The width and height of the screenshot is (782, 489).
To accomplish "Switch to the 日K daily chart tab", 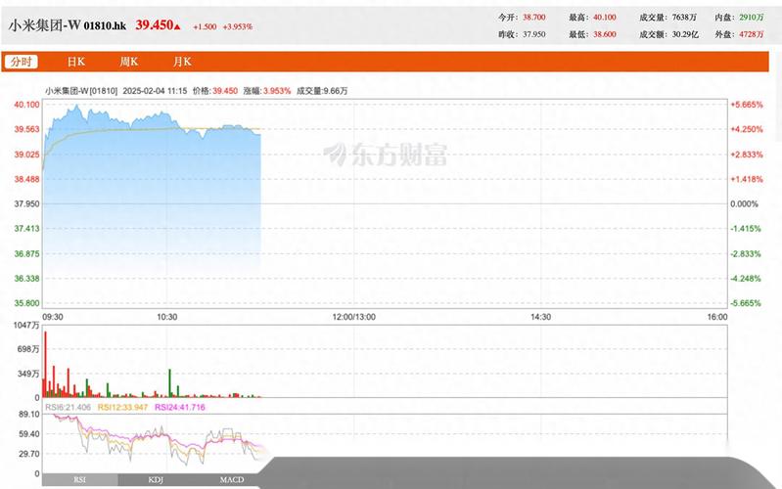I will (76, 62).
